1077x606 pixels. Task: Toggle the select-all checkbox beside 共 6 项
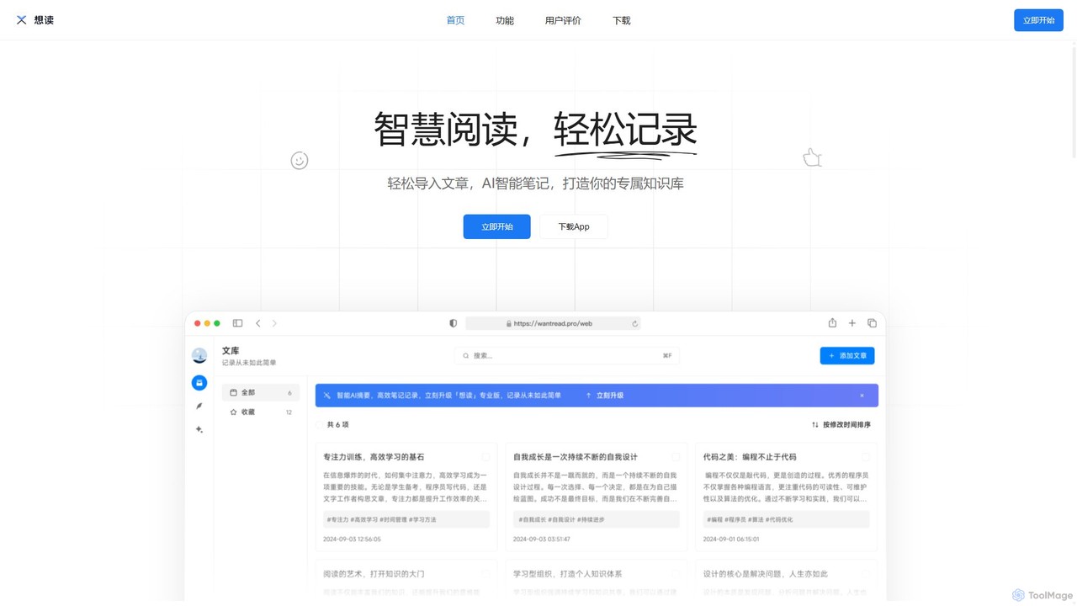(x=320, y=425)
